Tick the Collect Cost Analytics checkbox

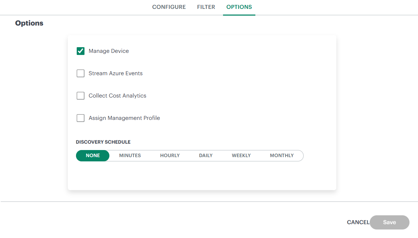(x=81, y=96)
